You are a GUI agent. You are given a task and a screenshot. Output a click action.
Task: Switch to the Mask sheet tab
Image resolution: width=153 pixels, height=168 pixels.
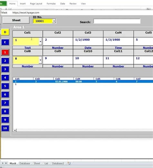pyautogui.click(x=13, y=163)
